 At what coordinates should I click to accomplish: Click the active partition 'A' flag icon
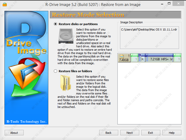tap(140, 55)
